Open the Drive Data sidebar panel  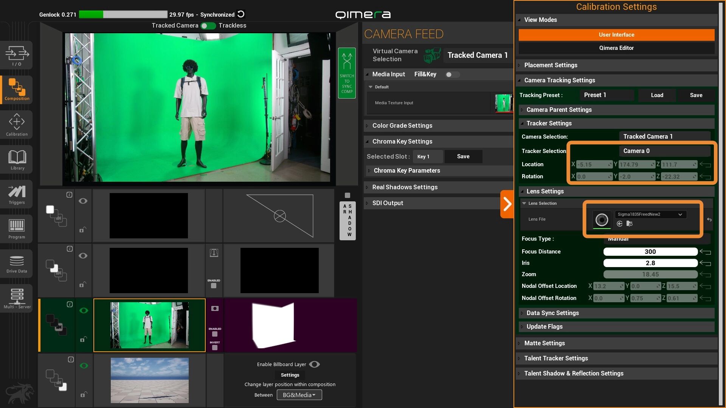click(x=17, y=264)
